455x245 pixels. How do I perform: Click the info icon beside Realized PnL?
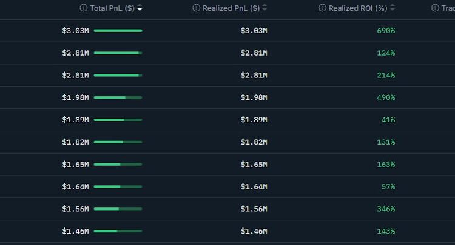[196, 8]
